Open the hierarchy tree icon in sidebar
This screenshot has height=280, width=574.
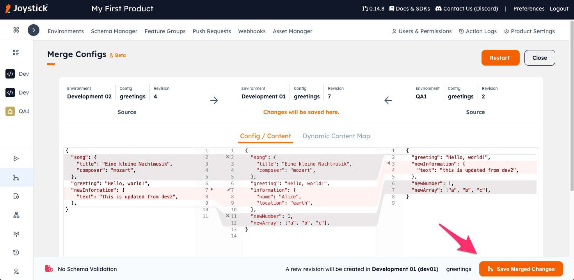[x=16, y=215]
